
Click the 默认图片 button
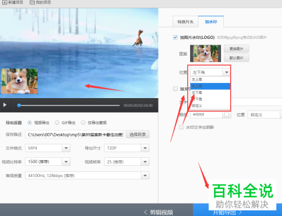(236, 58)
